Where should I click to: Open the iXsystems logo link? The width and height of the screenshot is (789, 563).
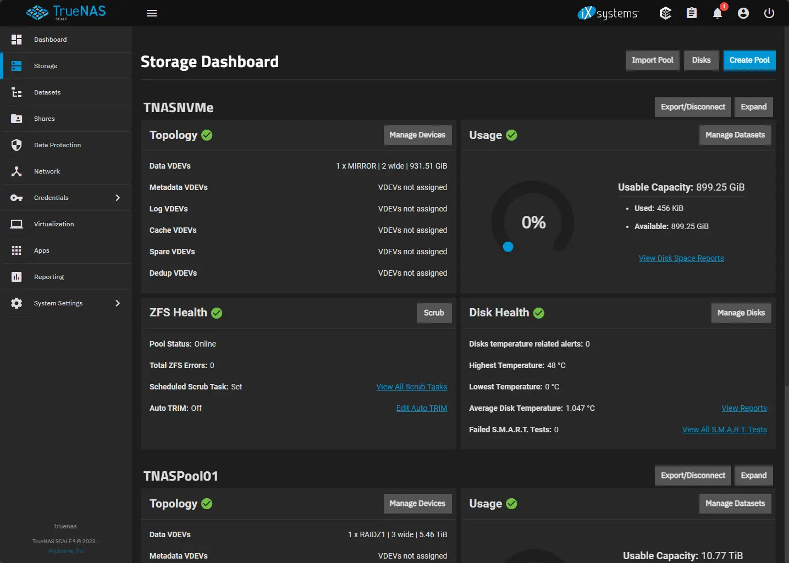[608, 13]
